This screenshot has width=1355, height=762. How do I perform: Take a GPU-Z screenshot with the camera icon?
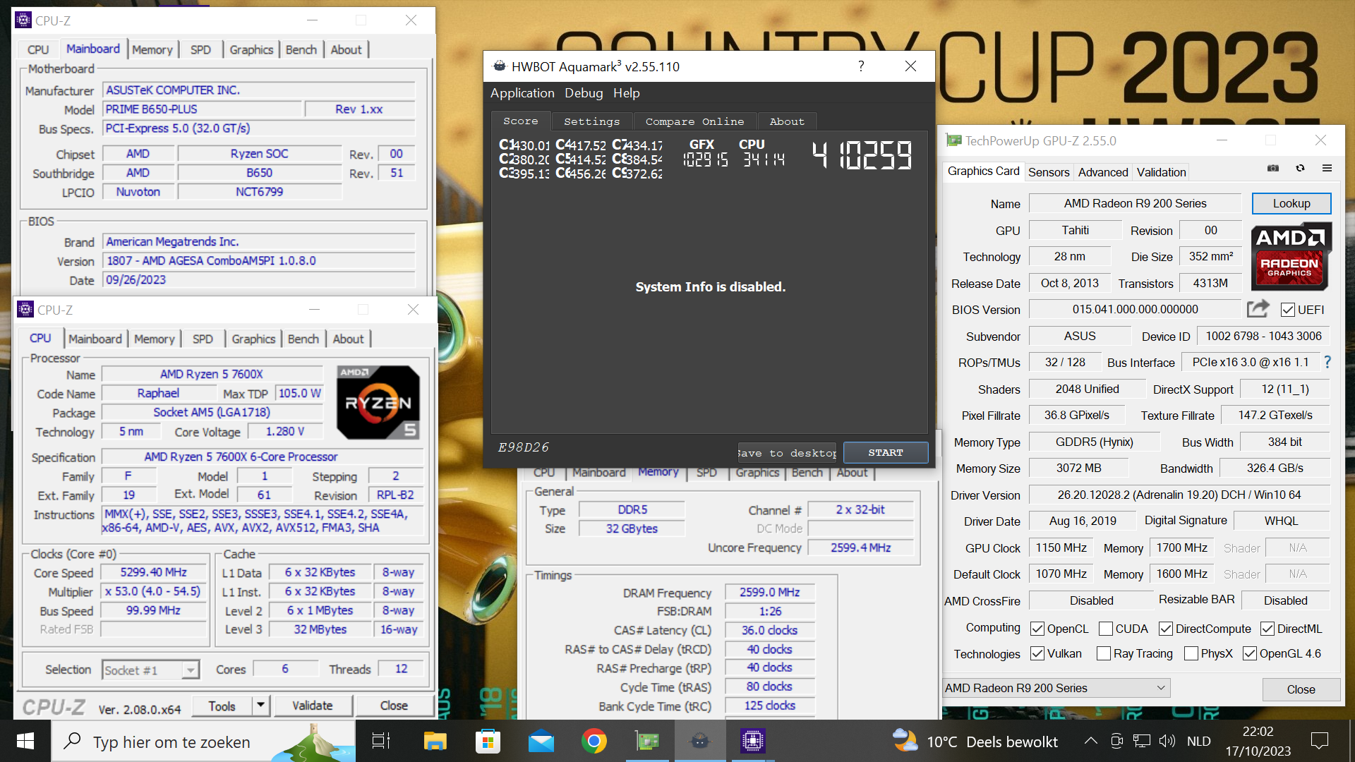point(1273,169)
